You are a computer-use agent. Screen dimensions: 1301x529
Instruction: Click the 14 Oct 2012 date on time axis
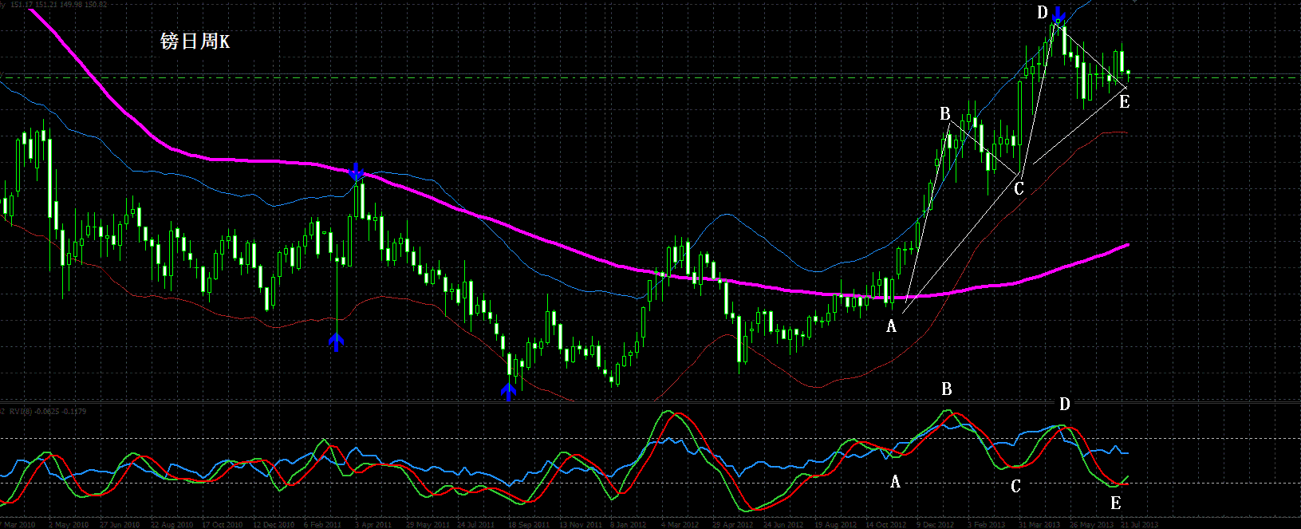point(885,524)
